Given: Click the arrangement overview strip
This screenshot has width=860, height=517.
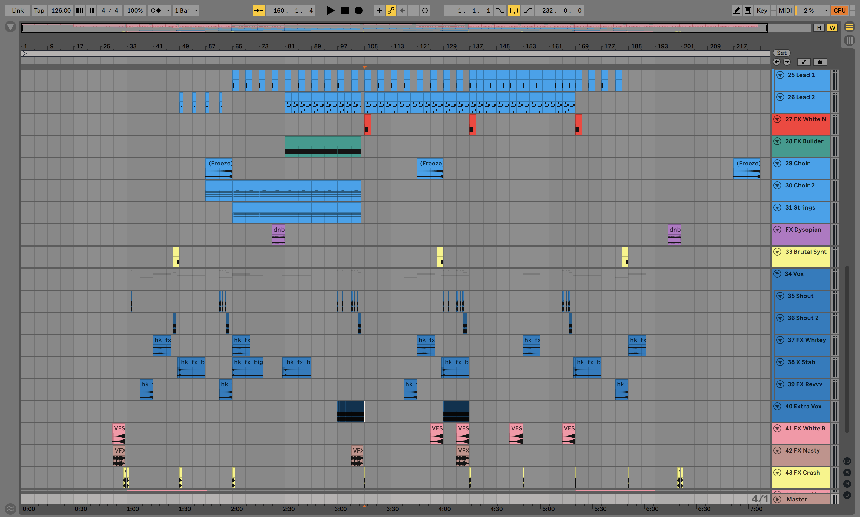Looking at the screenshot, I should [x=394, y=28].
